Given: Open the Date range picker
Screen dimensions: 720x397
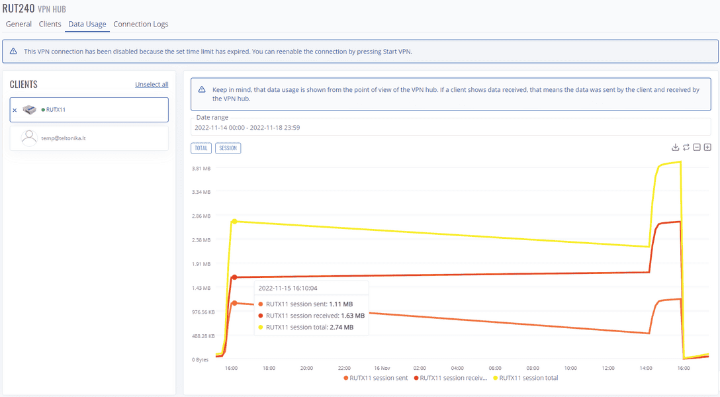Looking at the screenshot, I should [x=450, y=127].
